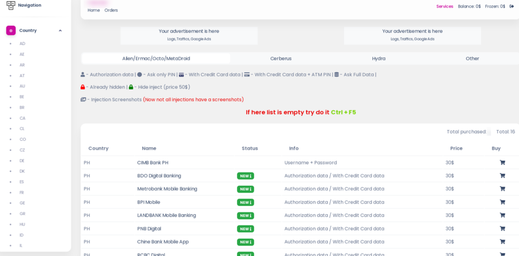Click the Navigation panel icon
This screenshot has height=256, width=519.
pyautogui.click(x=11, y=5)
